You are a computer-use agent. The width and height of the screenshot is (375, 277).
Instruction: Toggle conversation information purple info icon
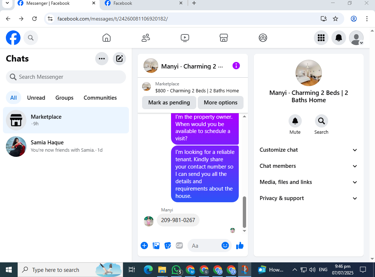coord(236,66)
